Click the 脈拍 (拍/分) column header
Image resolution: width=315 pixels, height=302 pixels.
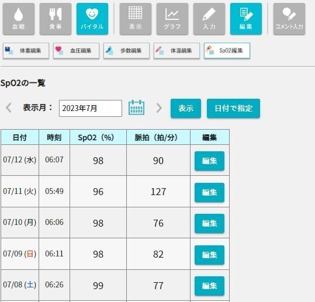click(158, 137)
